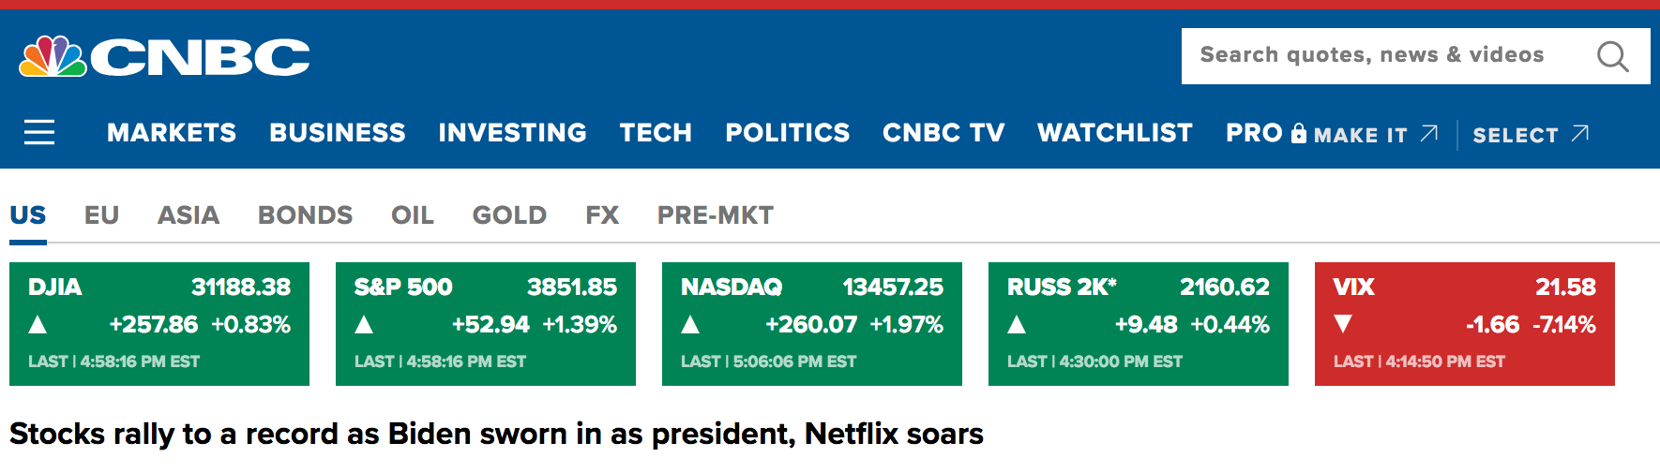Open the Markets menu
The image size is (1660, 472).
pos(172,133)
